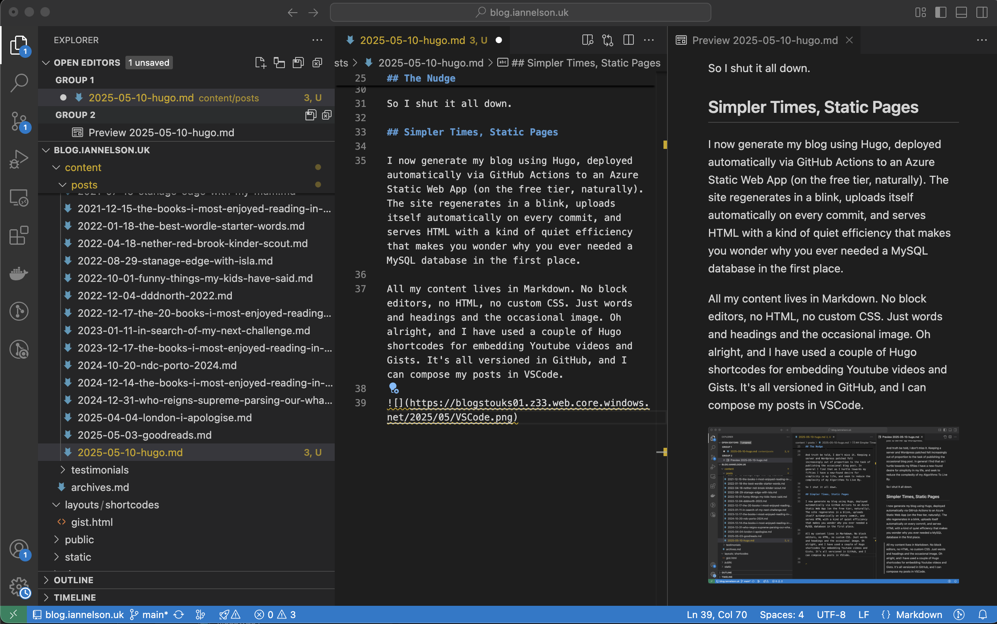
Task: Open the notifications bell in status bar
Action: pyautogui.click(x=983, y=614)
